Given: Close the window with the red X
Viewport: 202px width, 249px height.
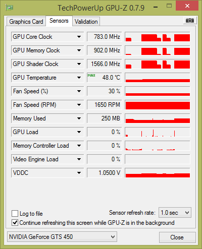Looking at the screenshot, I should [187, 6].
